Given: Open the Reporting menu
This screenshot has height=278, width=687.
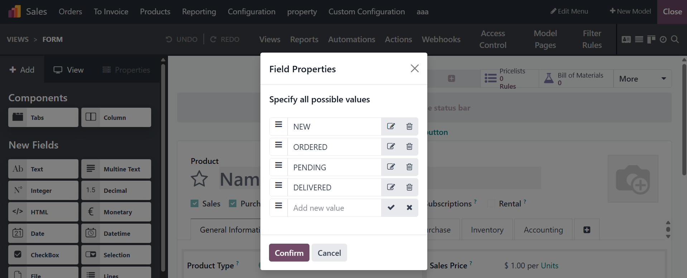Looking at the screenshot, I should point(199,12).
